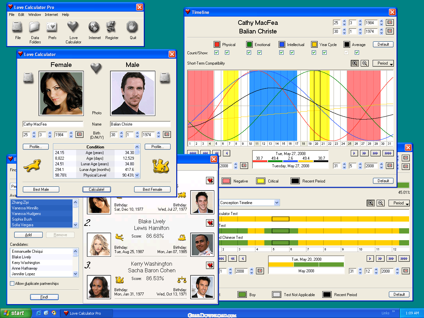The image size is (424, 318).
Task: Open the female Profile... button
Action: (36, 147)
